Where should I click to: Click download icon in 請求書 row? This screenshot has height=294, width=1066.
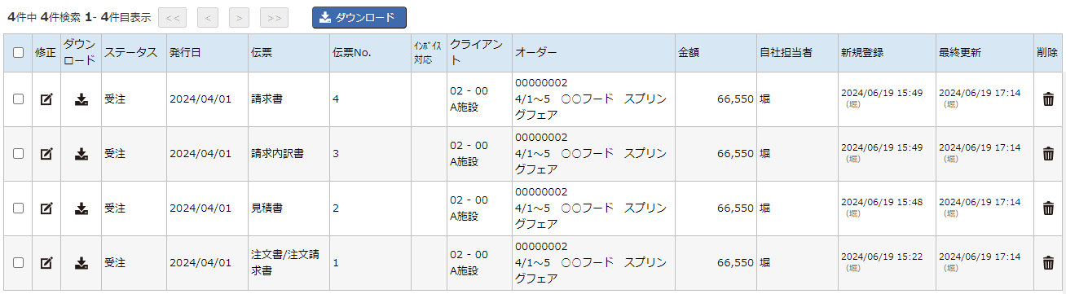(x=81, y=99)
